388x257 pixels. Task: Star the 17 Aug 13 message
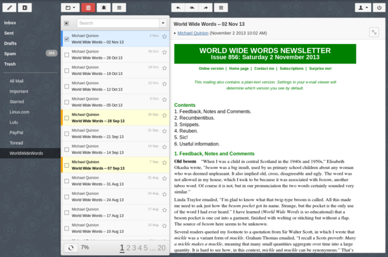point(164,210)
